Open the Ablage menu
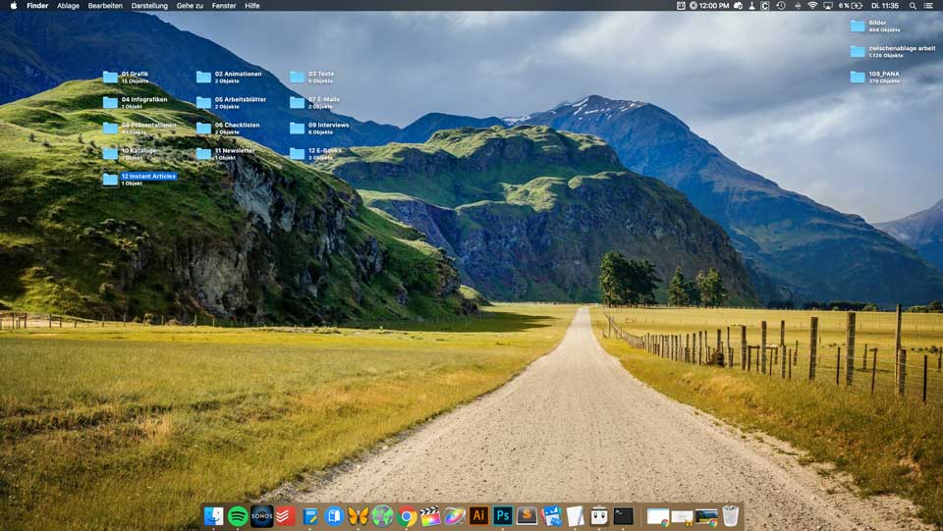 click(68, 6)
